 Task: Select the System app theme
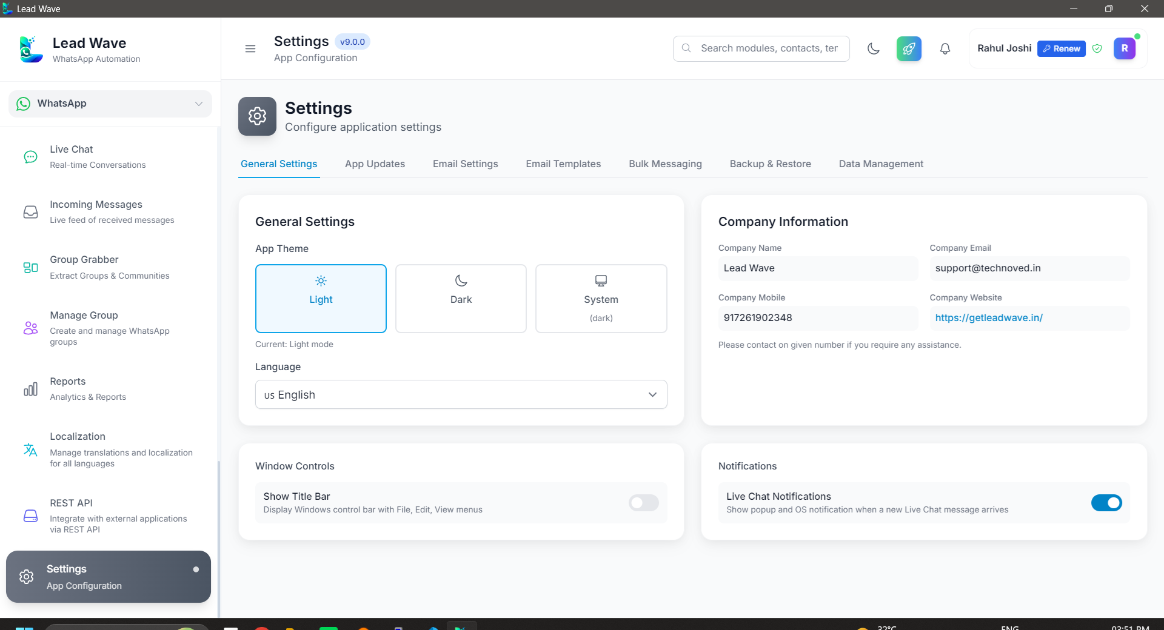[x=601, y=299]
